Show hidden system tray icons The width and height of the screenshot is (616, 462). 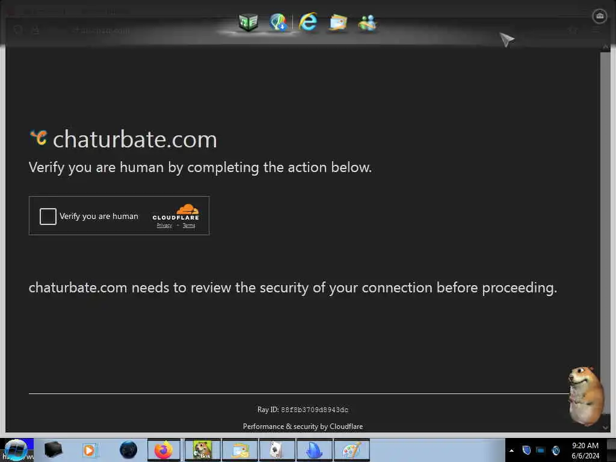(511, 451)
